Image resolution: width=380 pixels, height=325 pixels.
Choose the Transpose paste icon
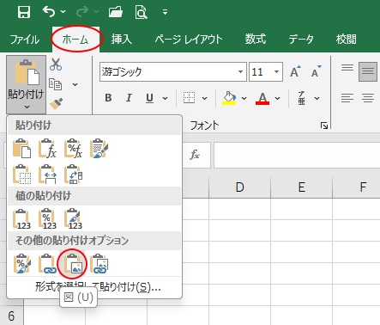click(73, 174)
